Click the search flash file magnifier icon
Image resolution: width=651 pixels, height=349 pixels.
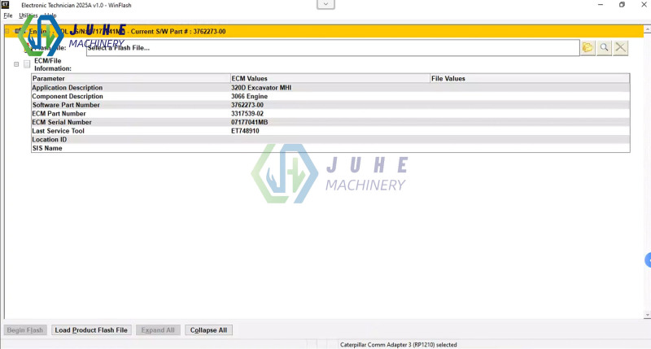tap(604, 48)
